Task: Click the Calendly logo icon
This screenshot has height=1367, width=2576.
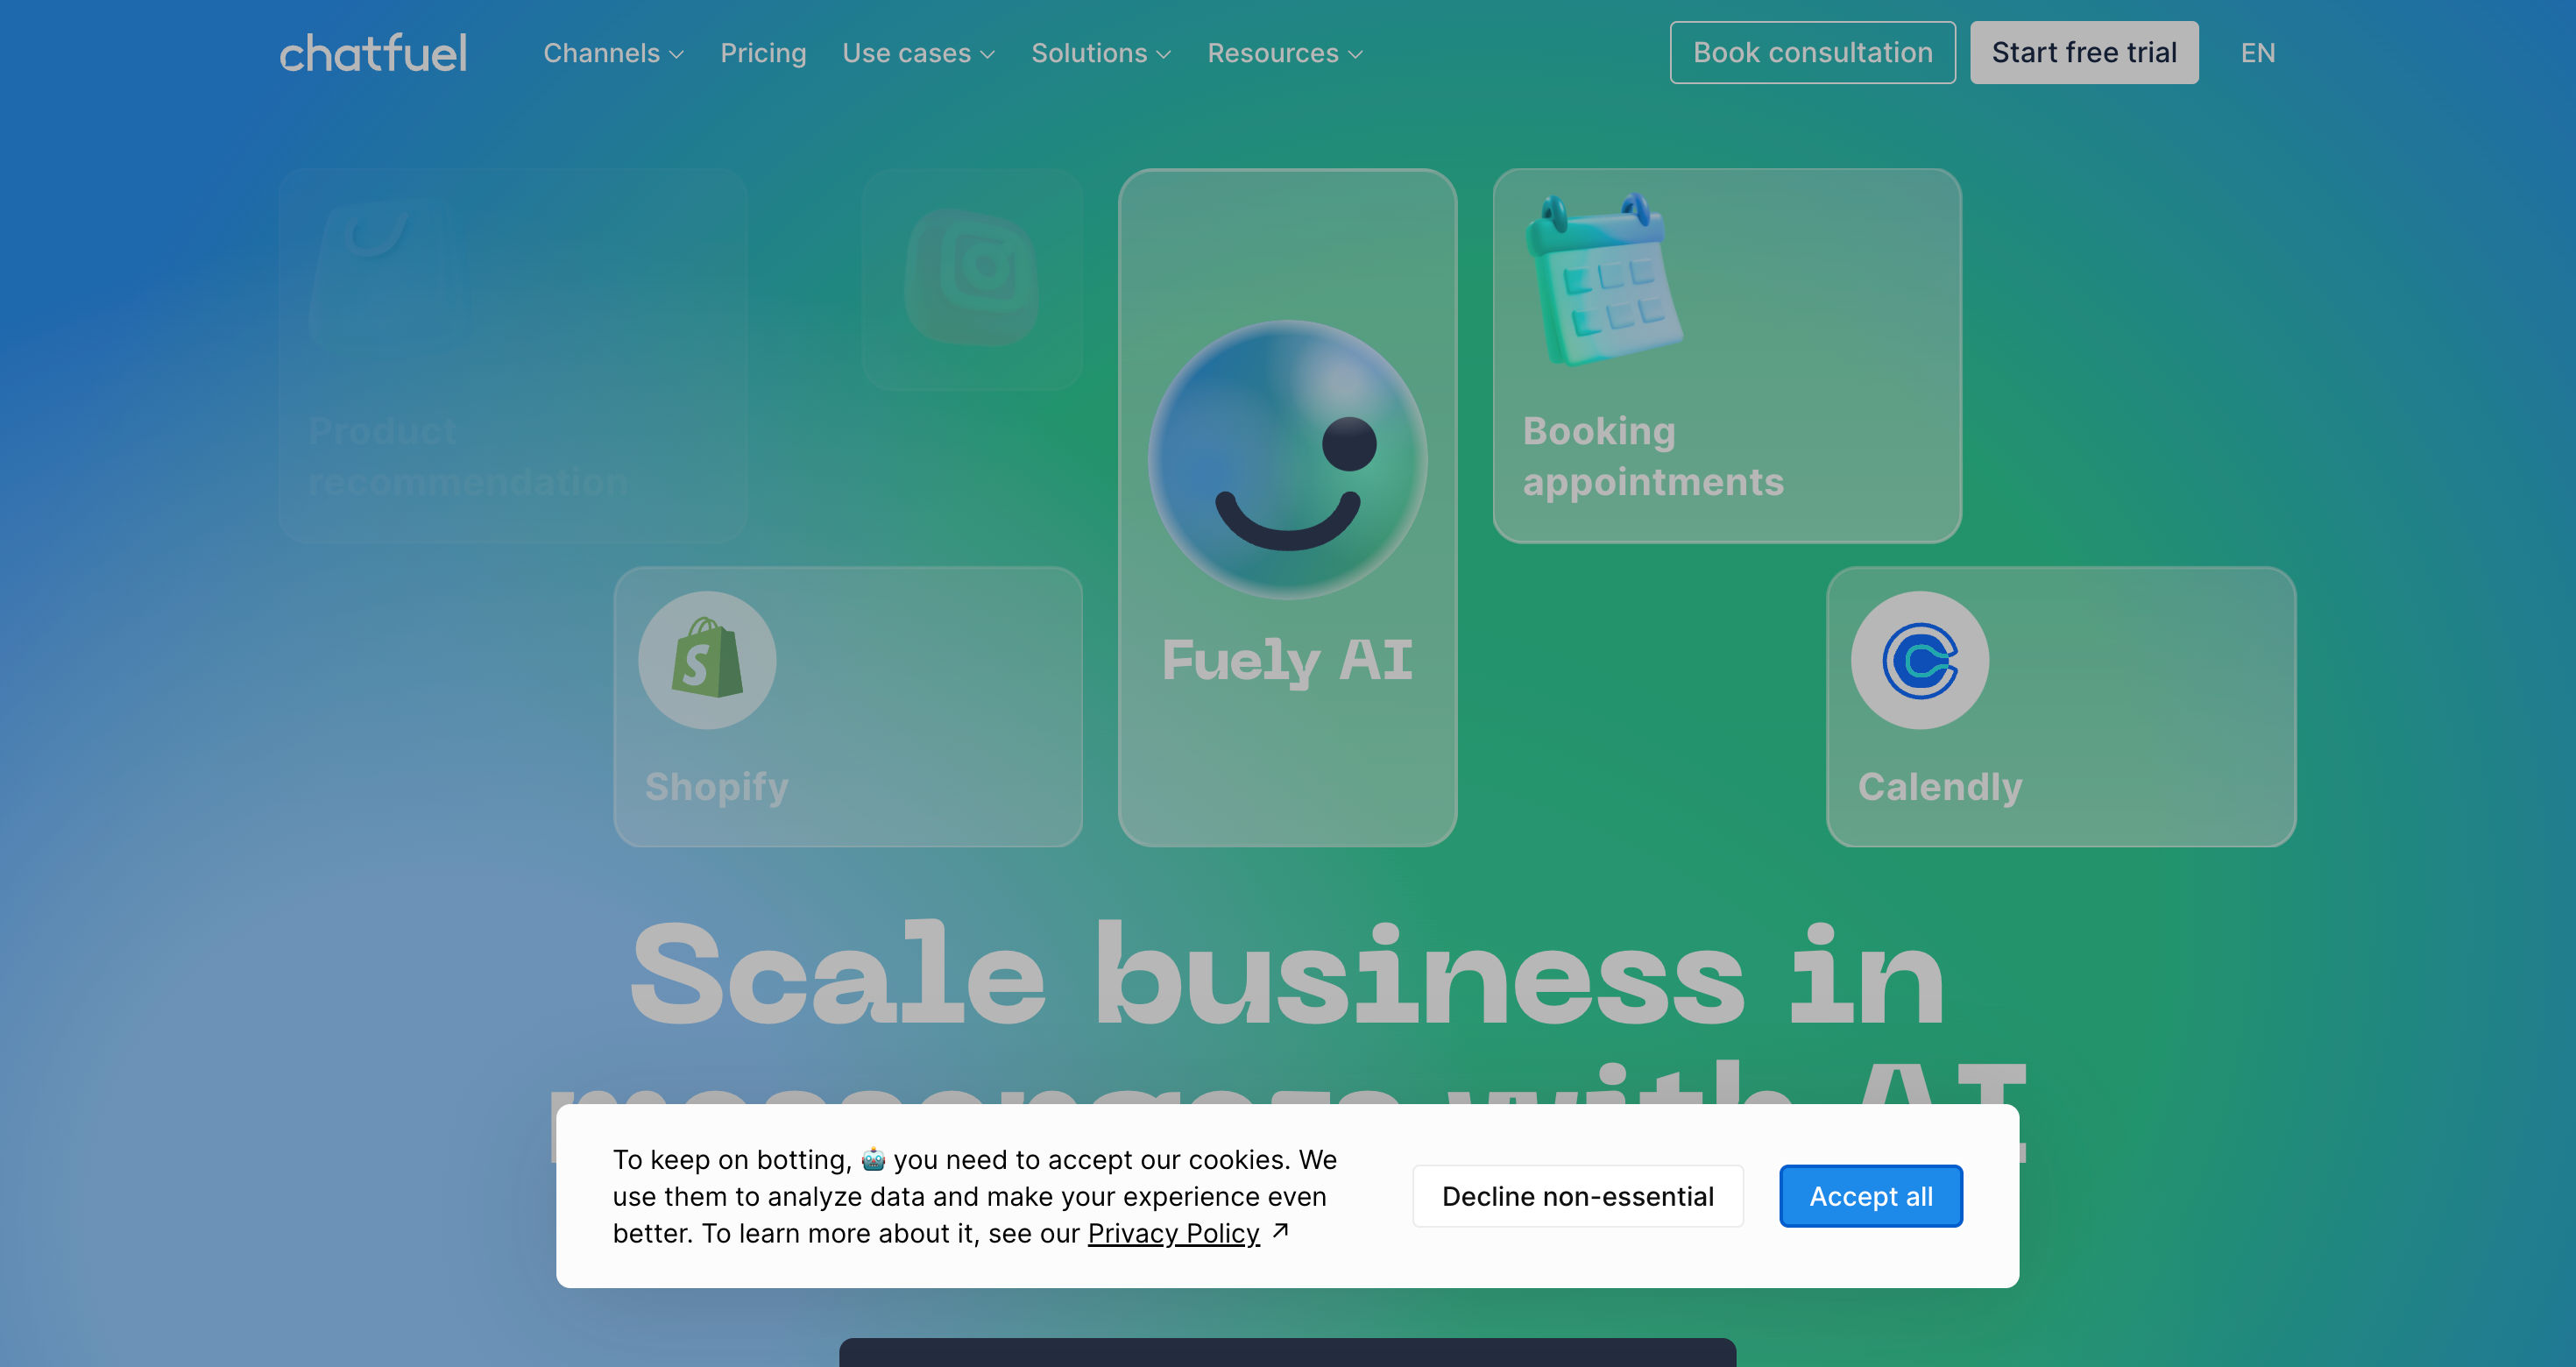Action: tap(1920, 660)
